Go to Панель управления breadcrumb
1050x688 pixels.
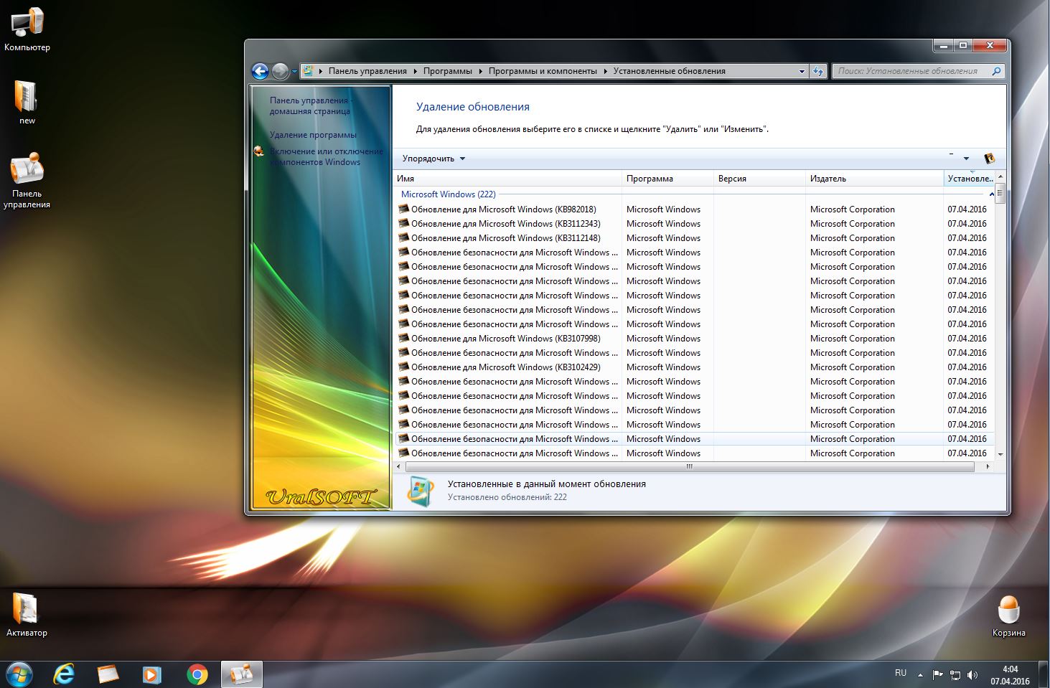coord(367,71)
